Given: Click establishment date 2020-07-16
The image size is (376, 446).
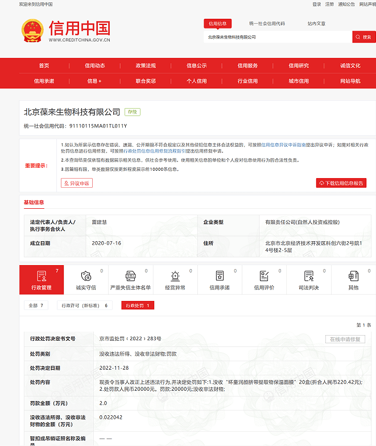Looking at the screenshot, I should [x=106, y=243].
